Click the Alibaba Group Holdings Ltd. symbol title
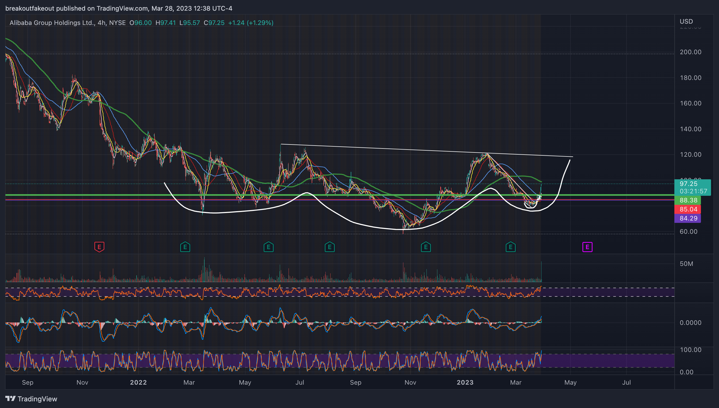 pos(52,23)
